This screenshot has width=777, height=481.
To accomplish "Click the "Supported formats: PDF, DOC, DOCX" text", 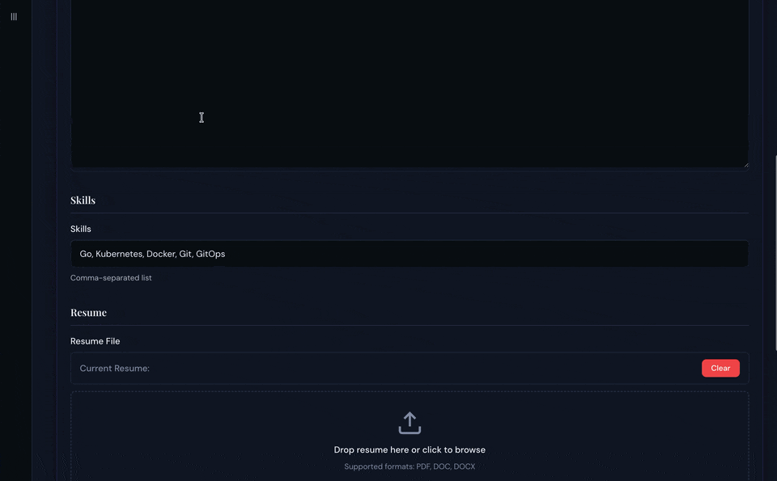I will pos(410,466).
